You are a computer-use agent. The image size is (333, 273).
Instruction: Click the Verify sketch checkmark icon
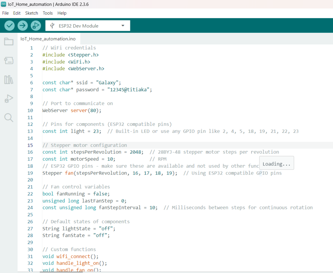point(9,25)
